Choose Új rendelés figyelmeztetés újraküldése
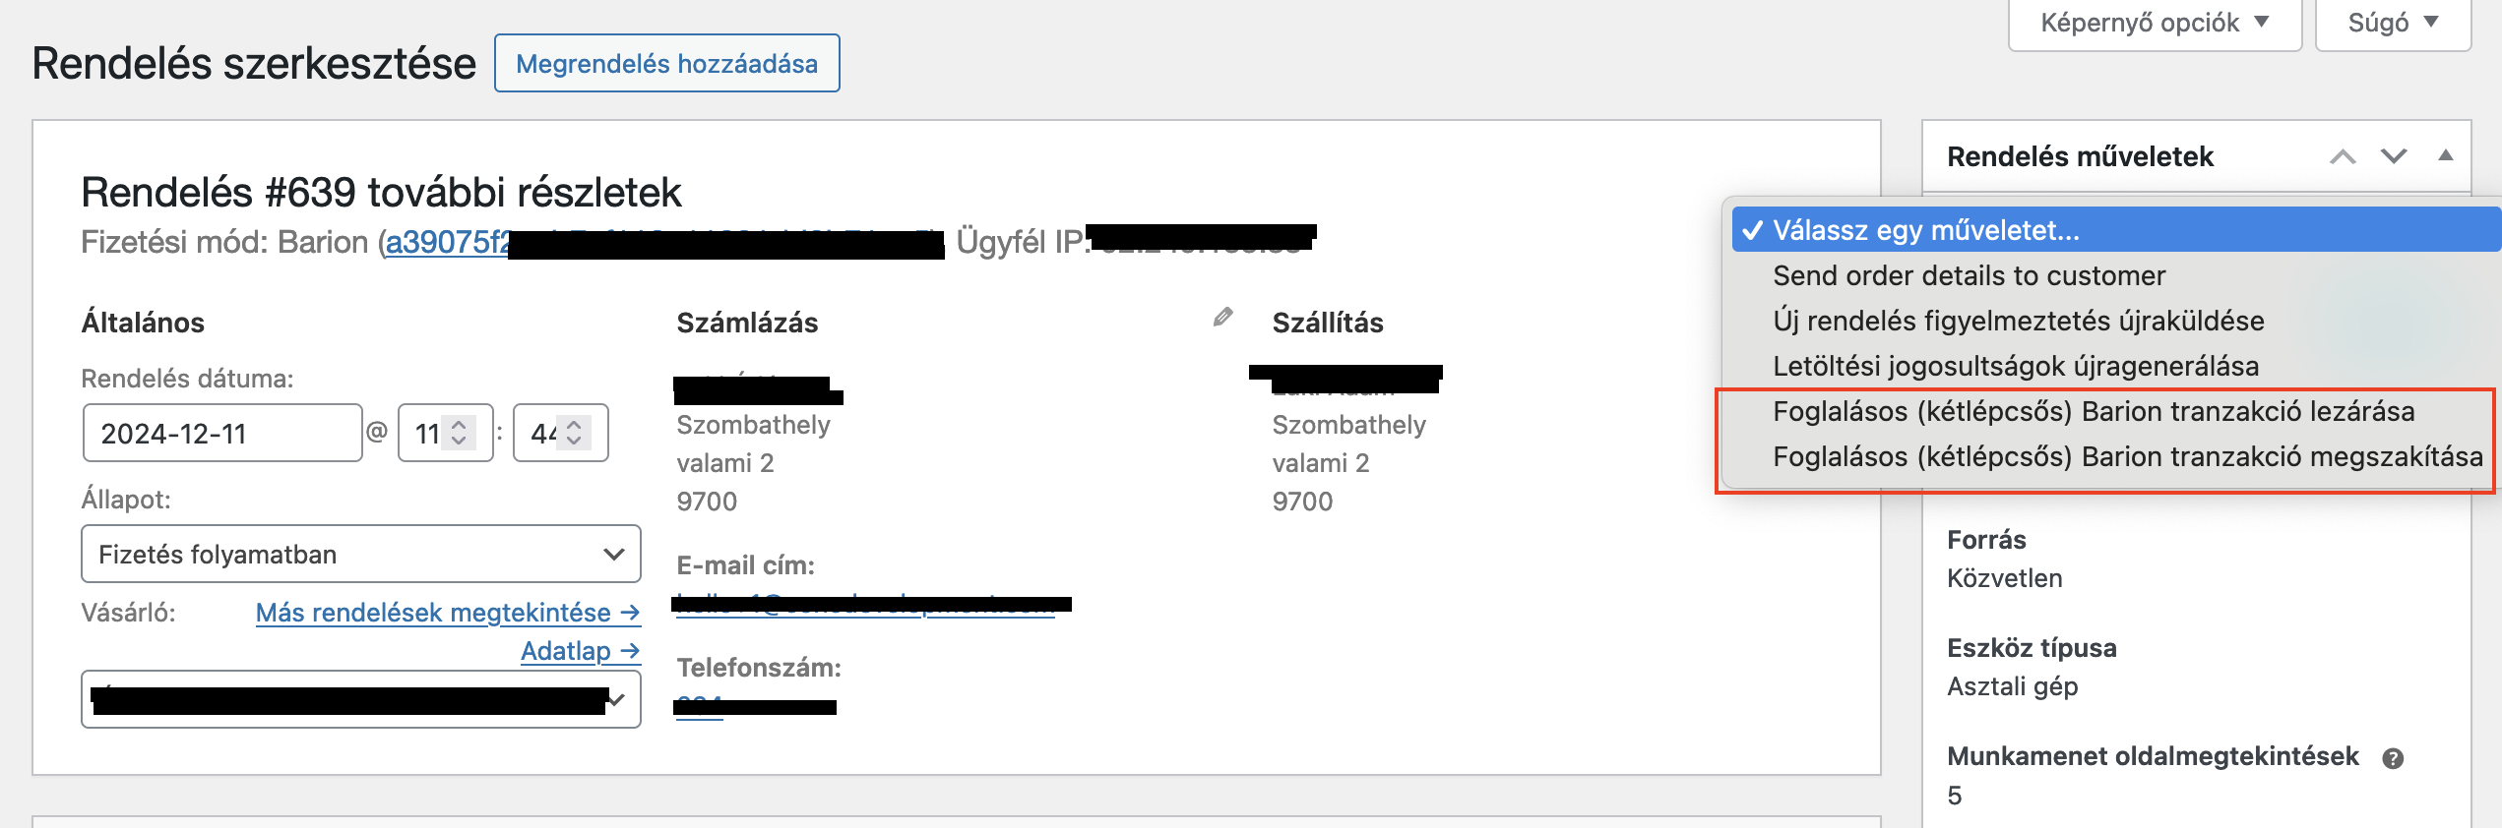2502x828 pixels. pos(2018,321)
